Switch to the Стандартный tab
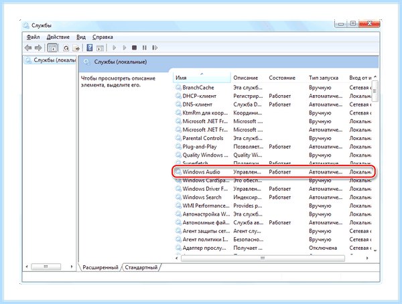 [141, 267]
